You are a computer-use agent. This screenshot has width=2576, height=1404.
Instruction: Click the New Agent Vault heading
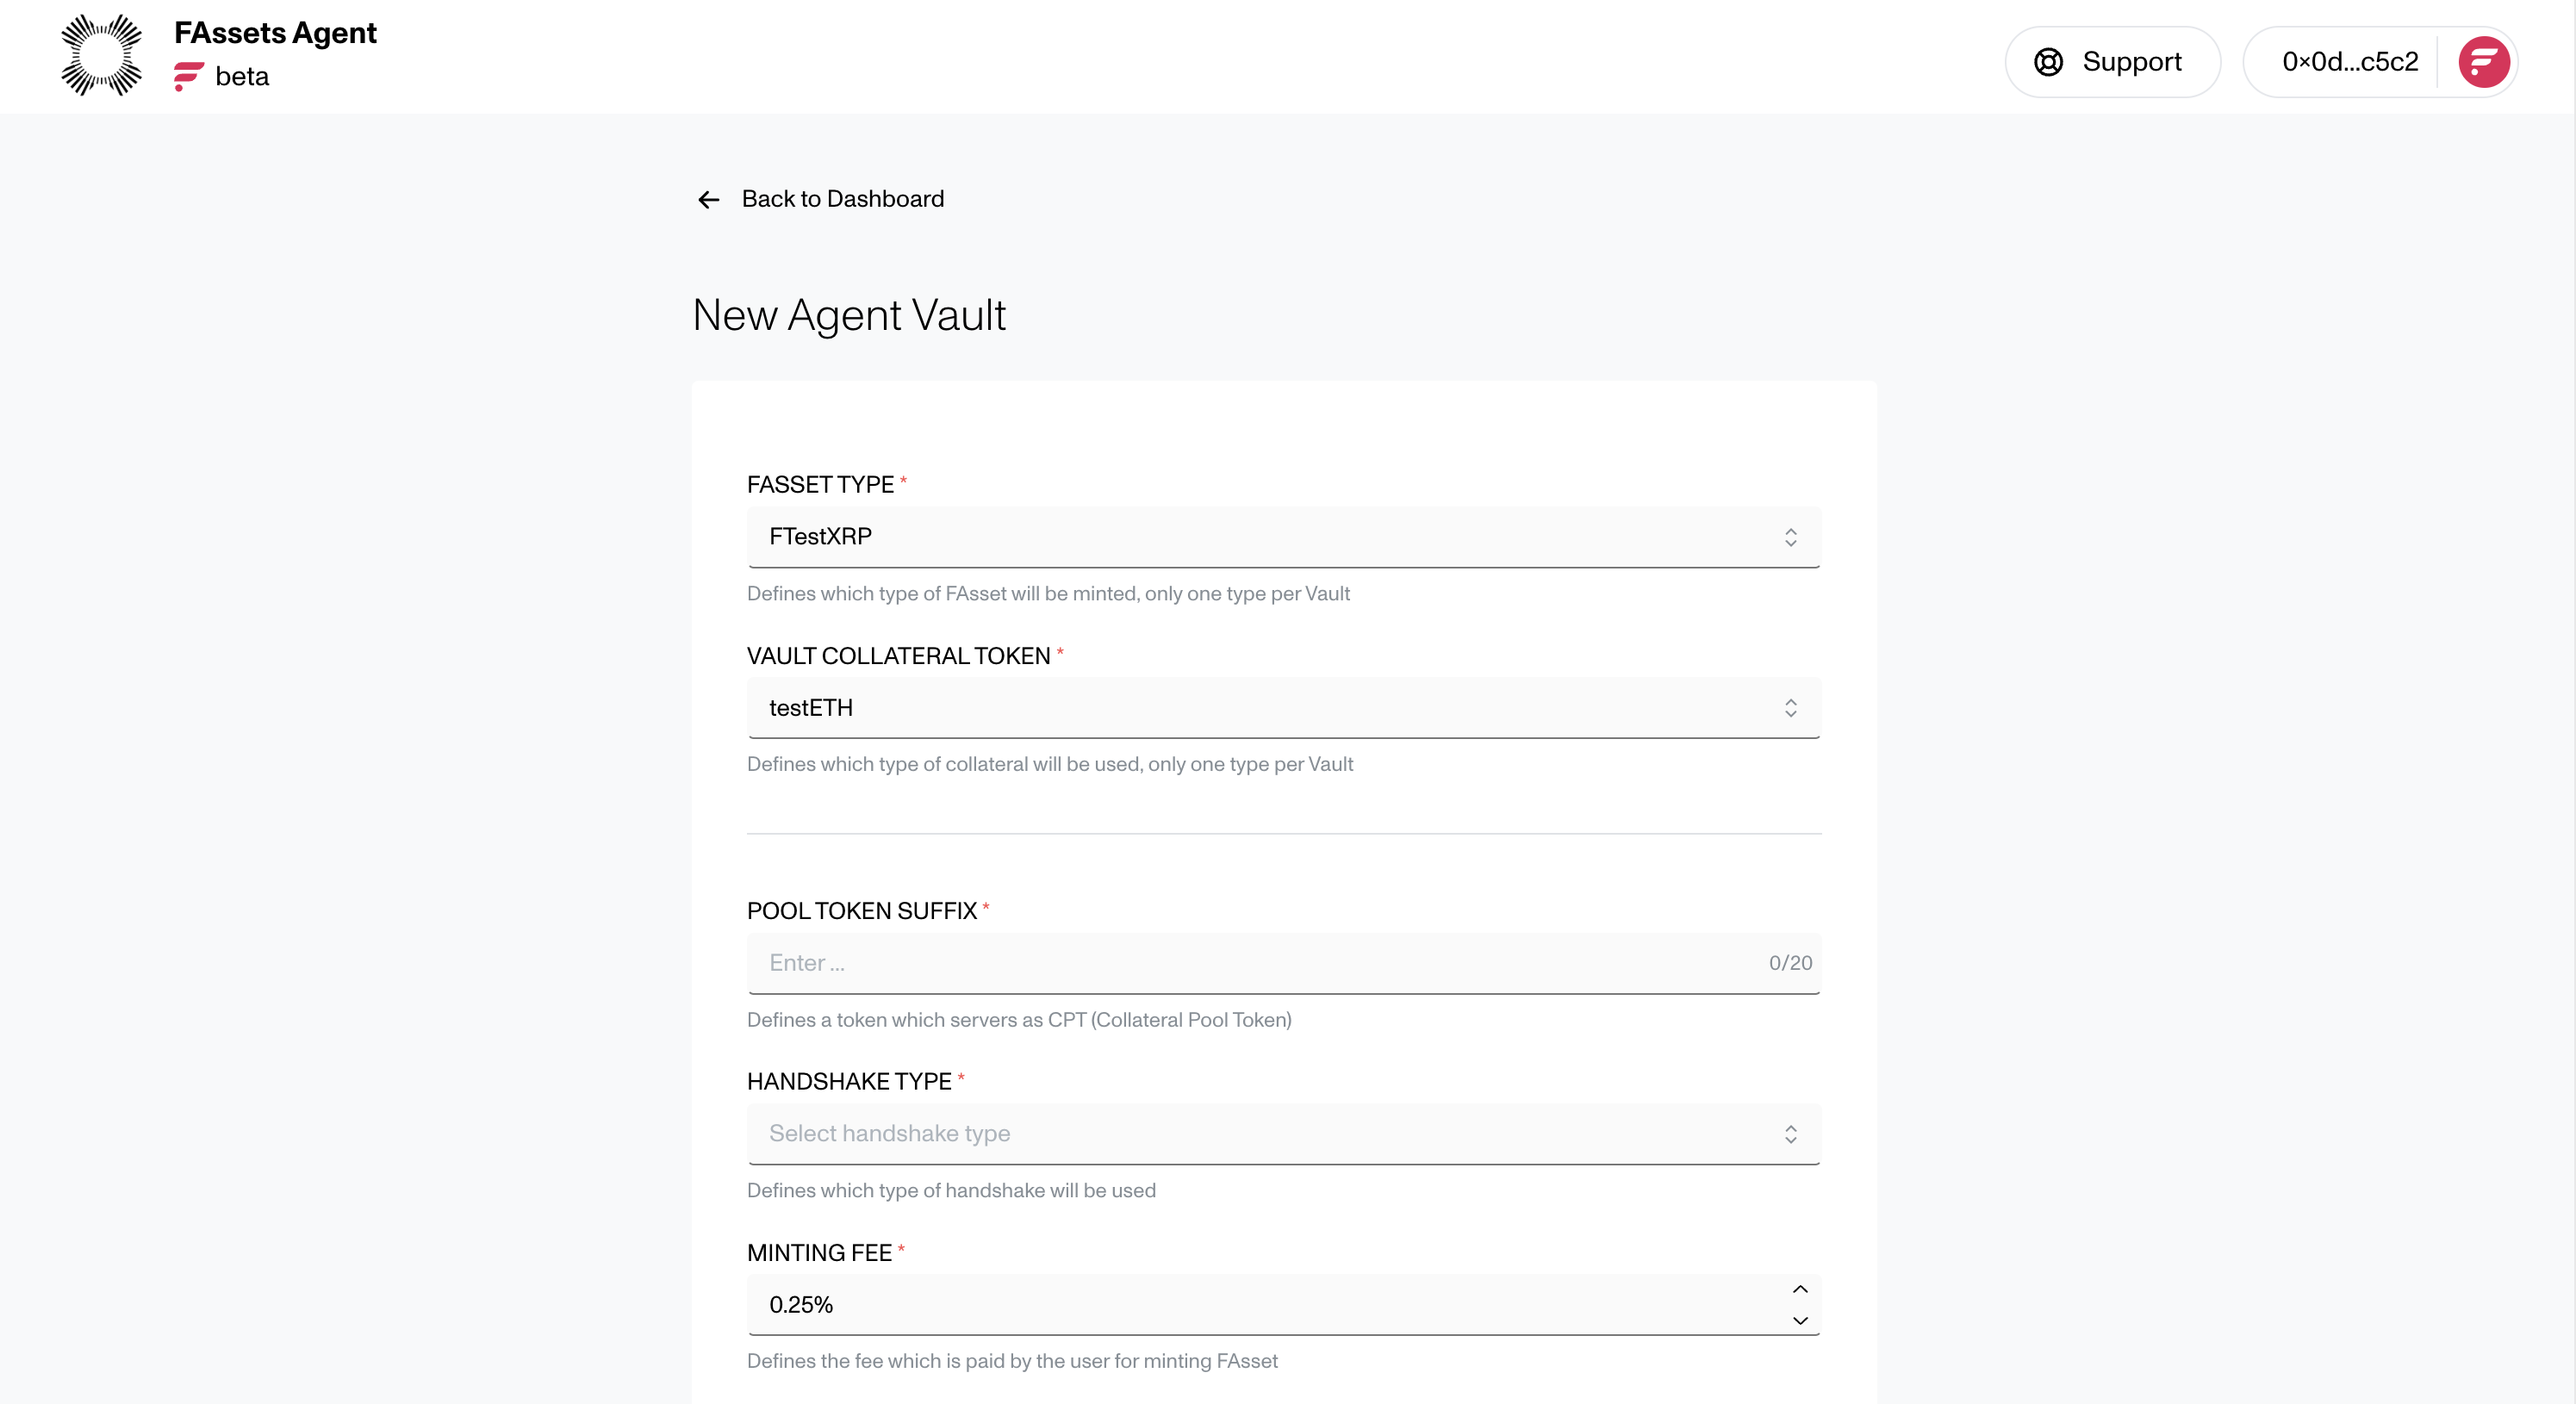click(x=849, y=315)
